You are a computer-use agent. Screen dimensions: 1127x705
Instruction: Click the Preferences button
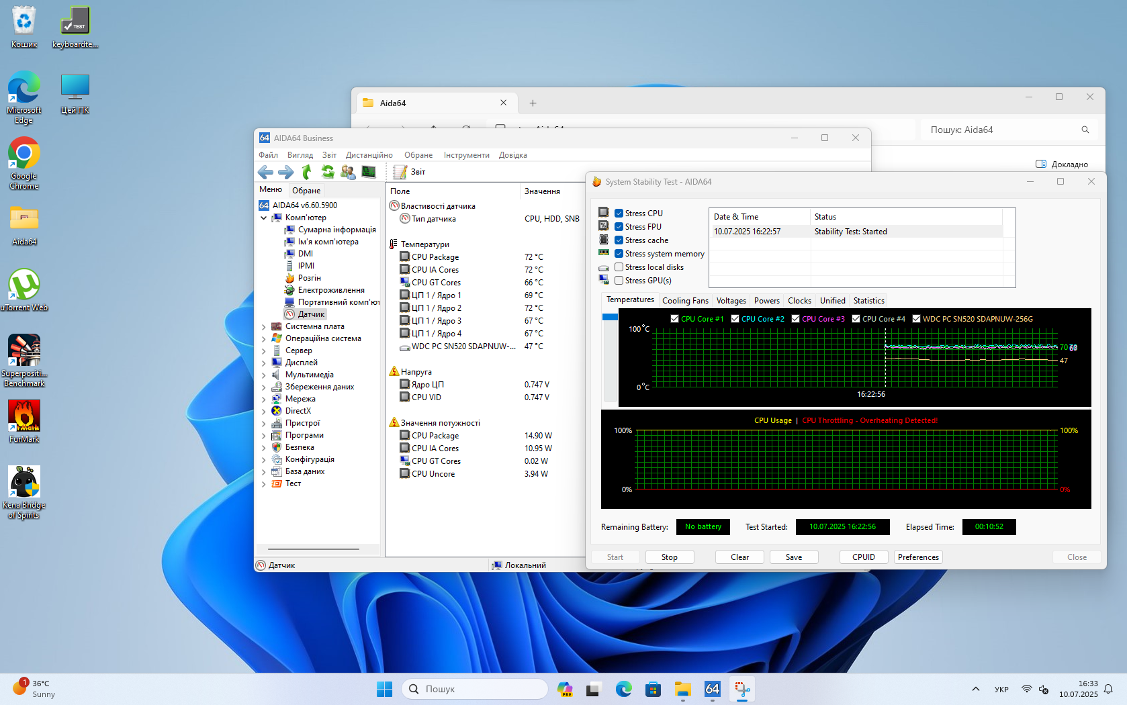tap(917, 557)
